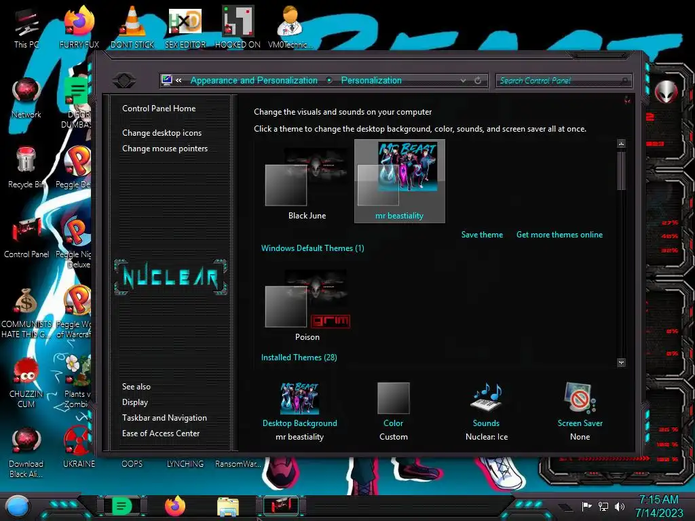695x521 pixels.
Task: Open the network tray icon
Action: [x=603, y=506]
